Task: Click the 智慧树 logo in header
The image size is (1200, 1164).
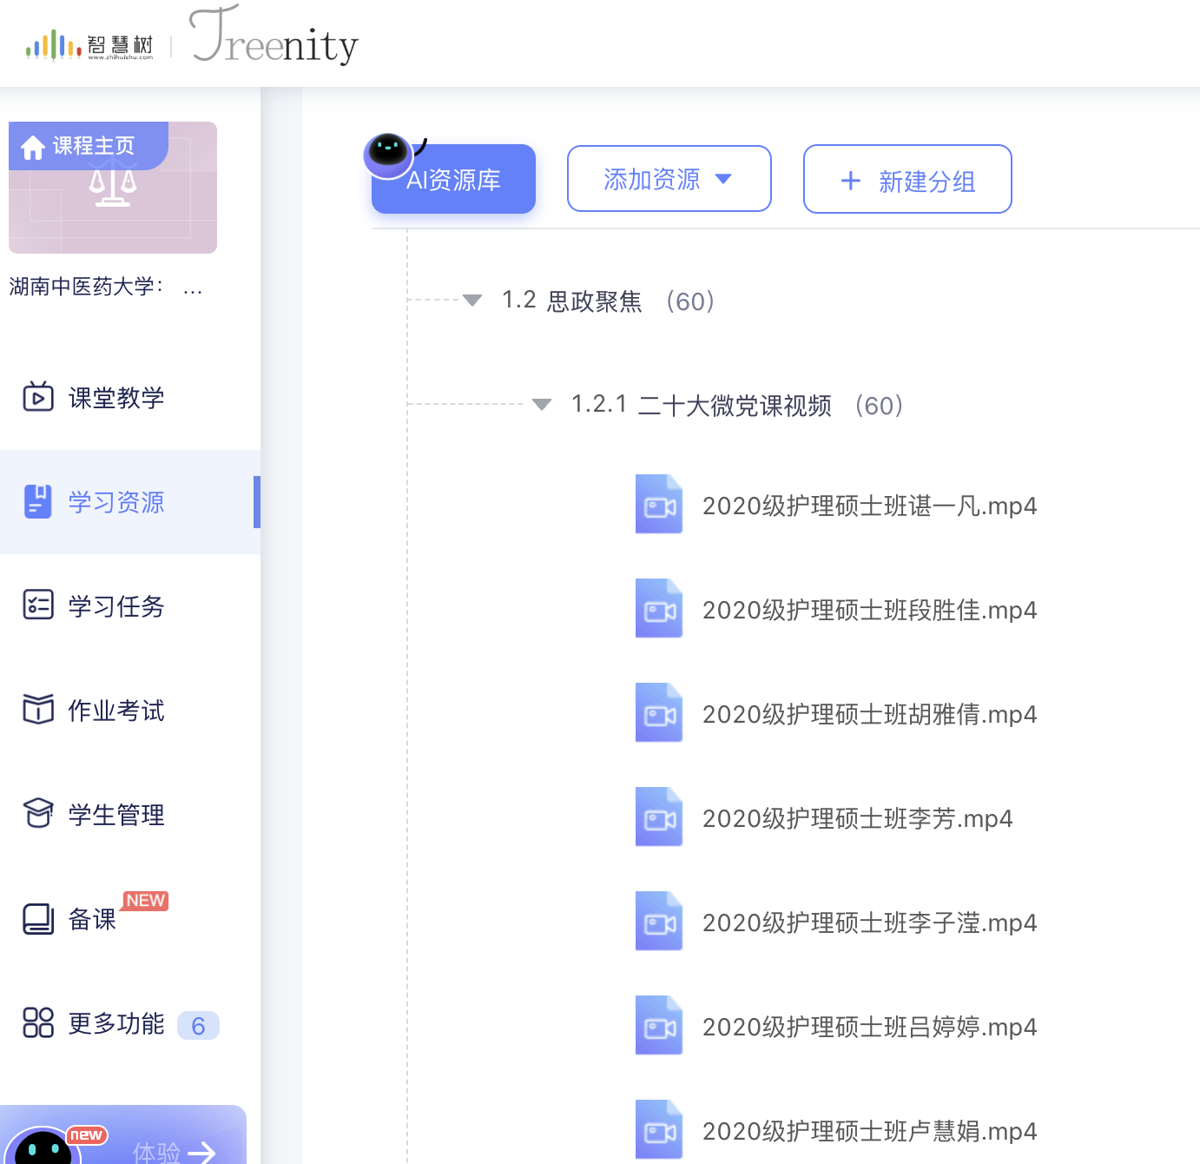Action: pyautogui.click(x=89, y=45)
